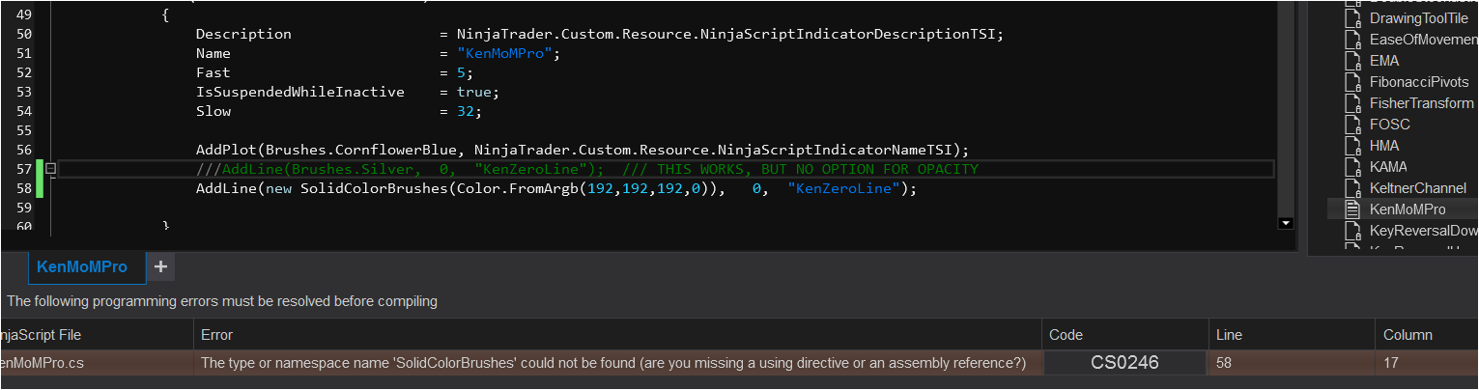Sort by the Line column header

click(1292, 335)
